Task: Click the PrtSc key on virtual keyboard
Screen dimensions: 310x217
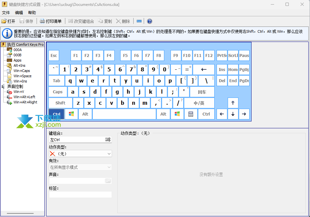Action: (222, 56)
